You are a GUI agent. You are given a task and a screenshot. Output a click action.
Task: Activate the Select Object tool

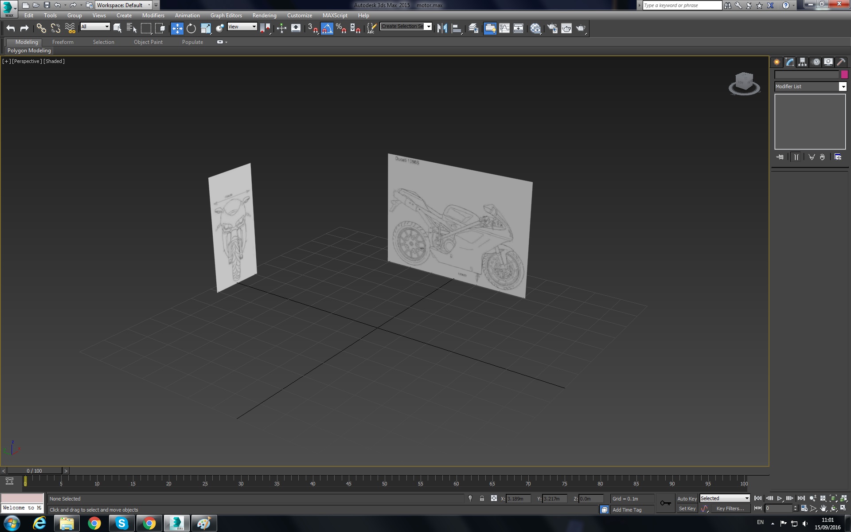click(117, 28)
